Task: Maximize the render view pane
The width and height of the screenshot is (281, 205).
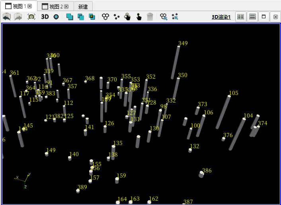Action: 263,17
